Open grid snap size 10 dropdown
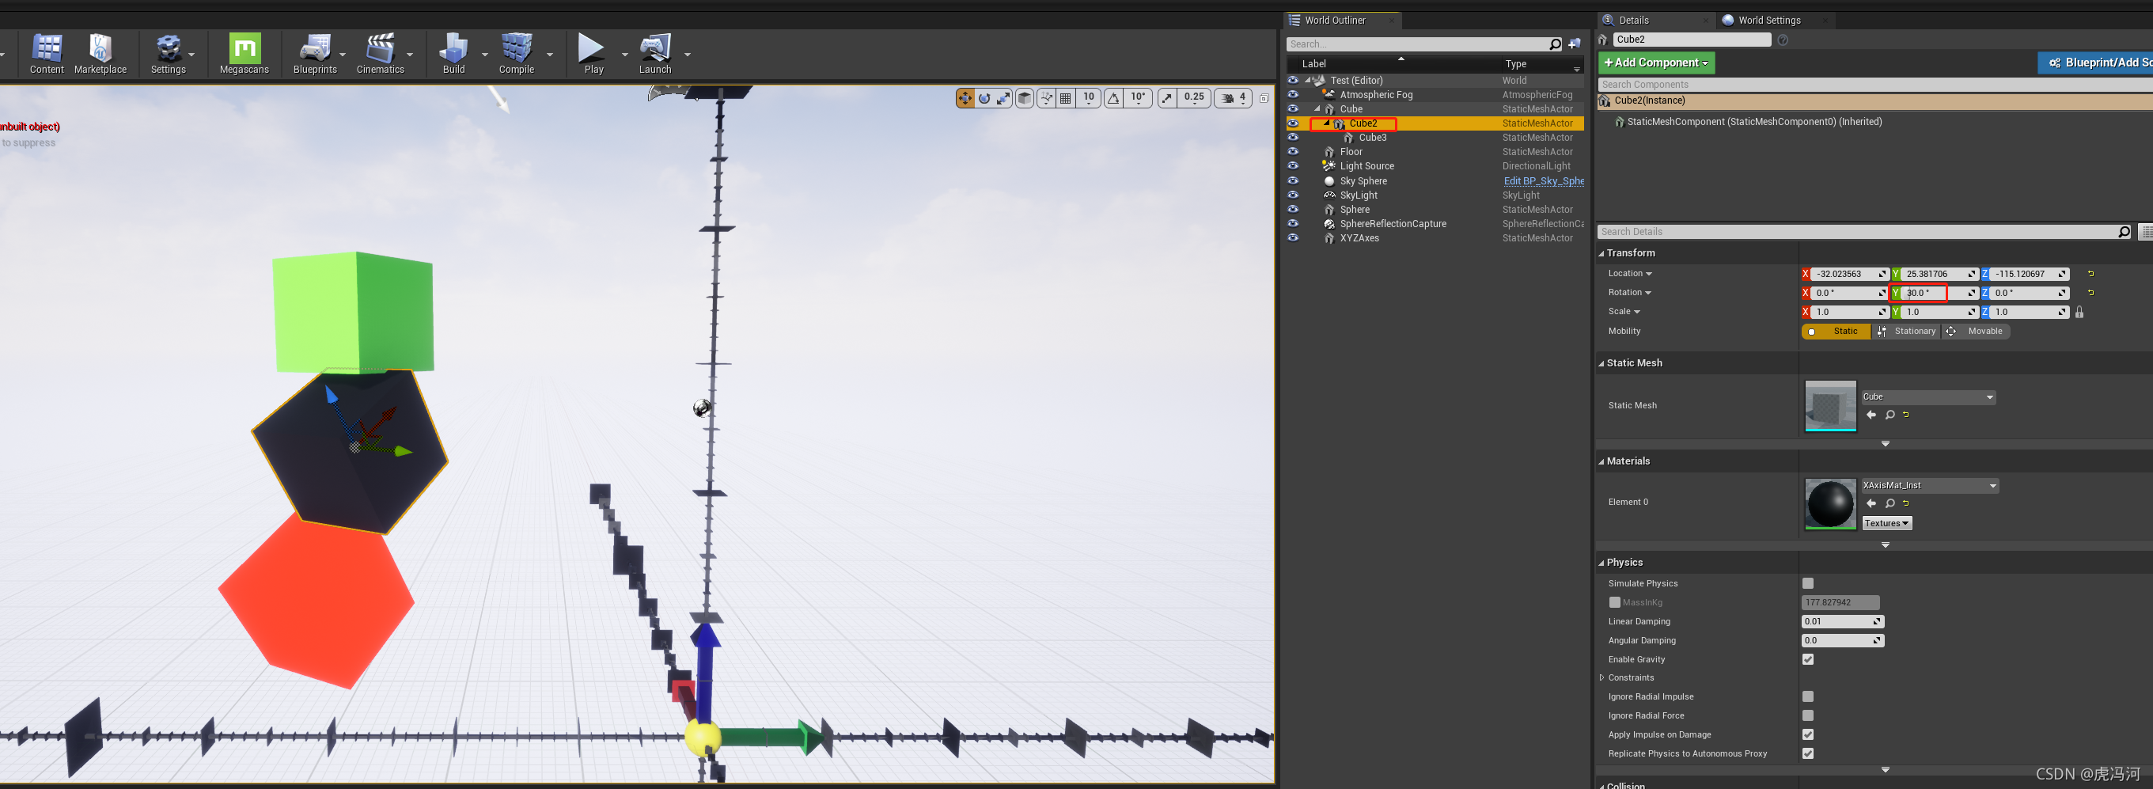The width and height of the screenshot is (2153, 789). tap(1088, 99)
